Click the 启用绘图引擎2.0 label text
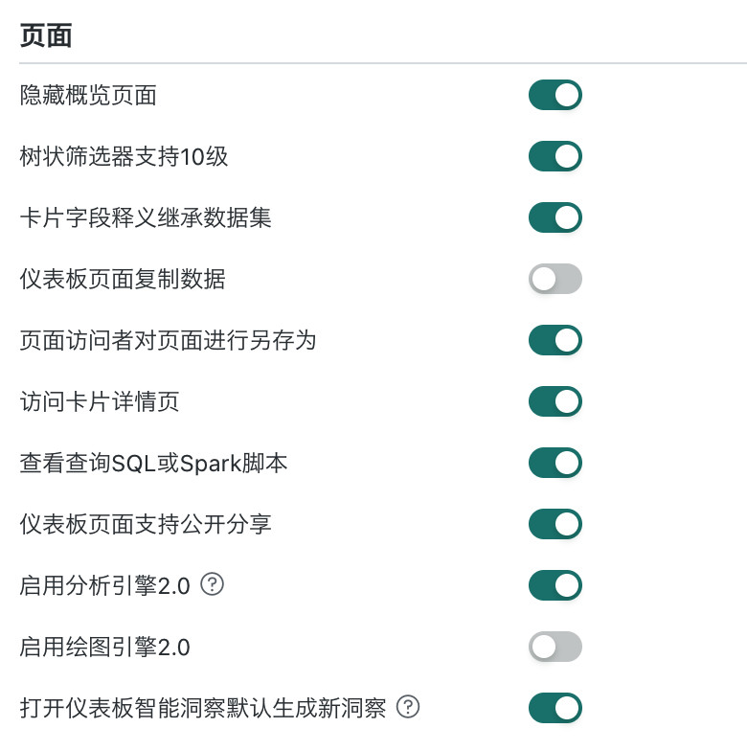The height and width of the screenshot is (751, 747). 105,647
